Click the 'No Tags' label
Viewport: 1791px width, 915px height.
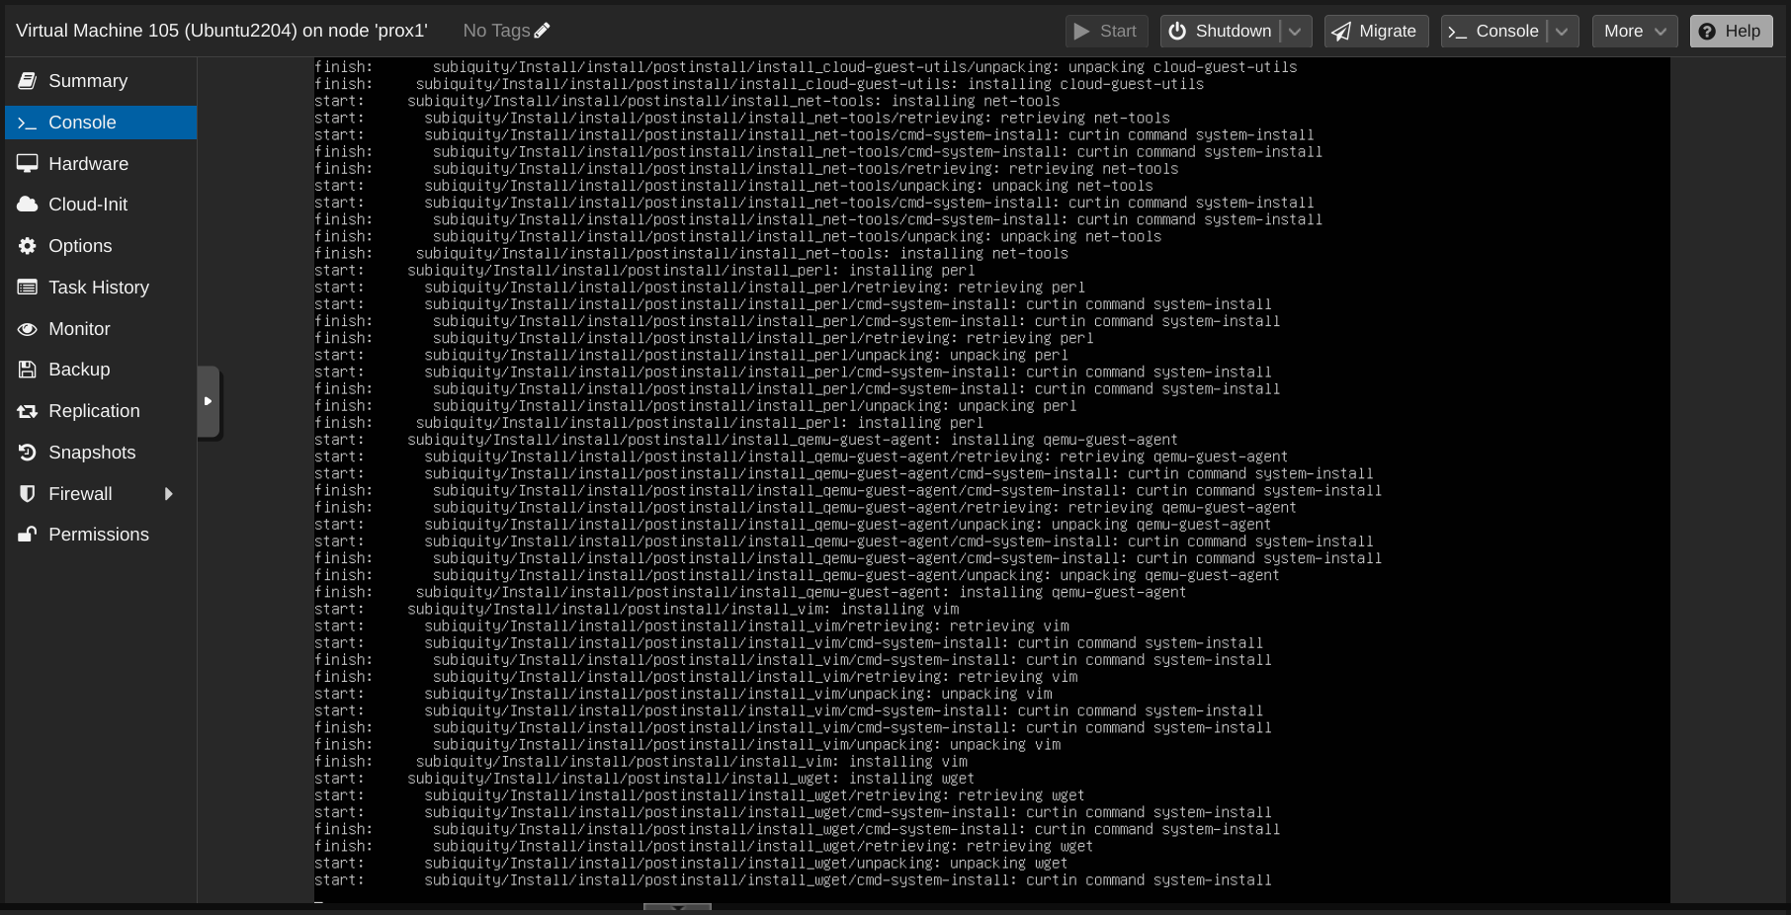[x=496, y=31]
